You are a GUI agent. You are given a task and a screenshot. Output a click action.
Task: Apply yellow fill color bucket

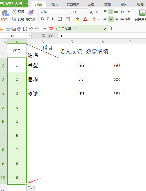77,19
